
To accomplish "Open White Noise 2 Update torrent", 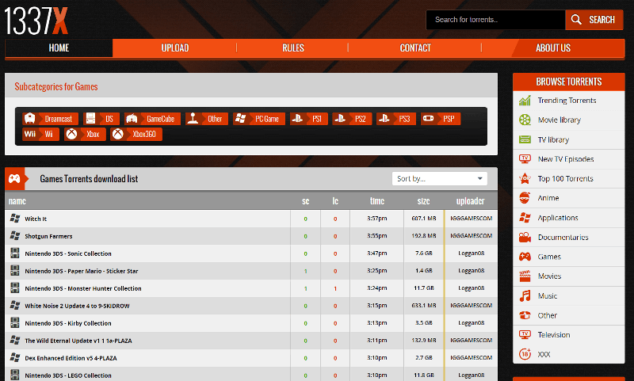I will pyautogui.click(x=77, y=306).
